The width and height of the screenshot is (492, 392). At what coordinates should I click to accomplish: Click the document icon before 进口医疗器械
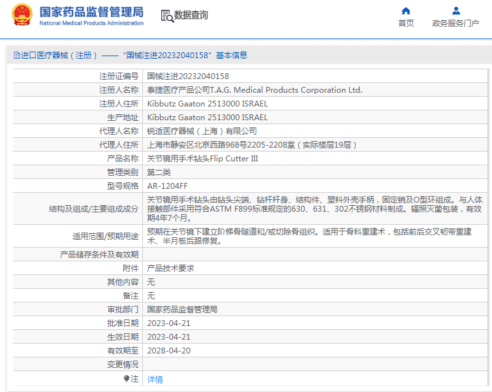point(16,56)
